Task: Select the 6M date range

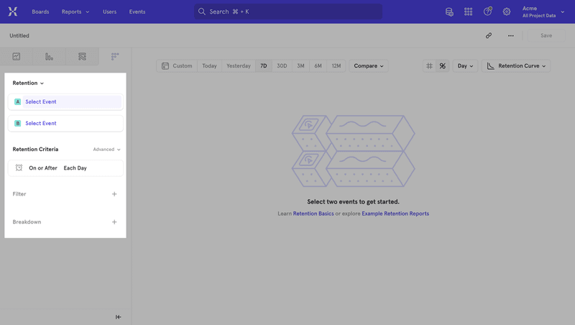Action: click(318, 66)
